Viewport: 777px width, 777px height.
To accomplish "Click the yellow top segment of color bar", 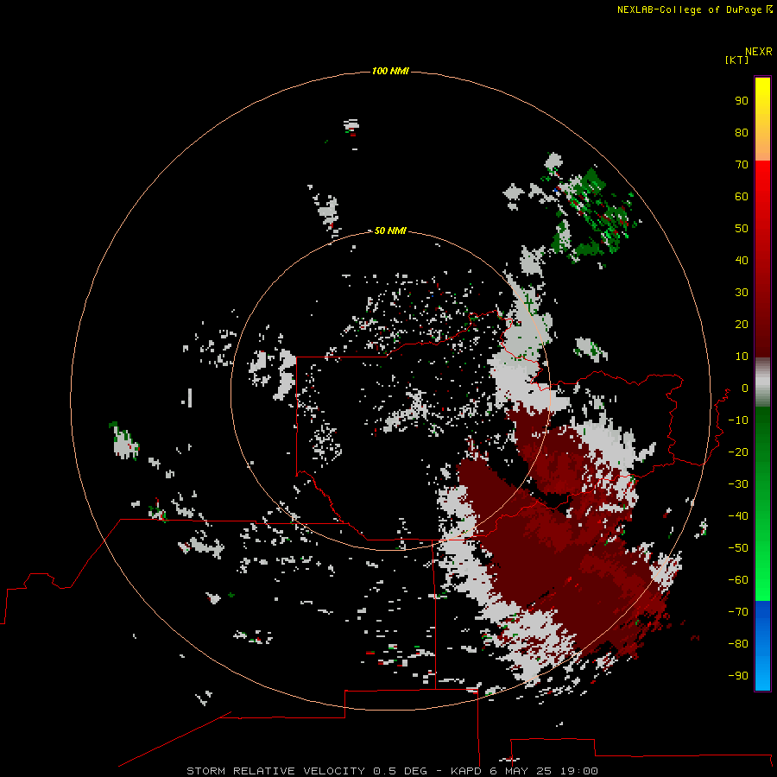I will point(762,119).
